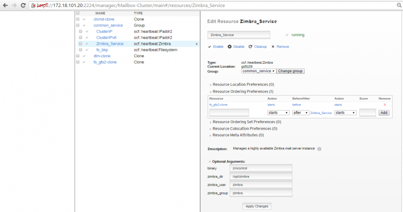403x212 pixels.
Task: Check the fs_gfs2-clone checkbox
Action: 78,62
